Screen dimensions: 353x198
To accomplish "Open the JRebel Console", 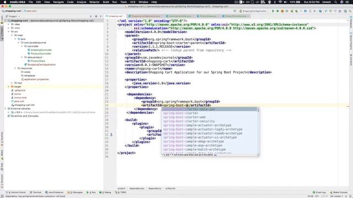I will click(339, 193).
